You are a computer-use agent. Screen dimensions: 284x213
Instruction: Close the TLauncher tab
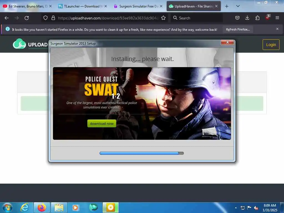(106, 6)
